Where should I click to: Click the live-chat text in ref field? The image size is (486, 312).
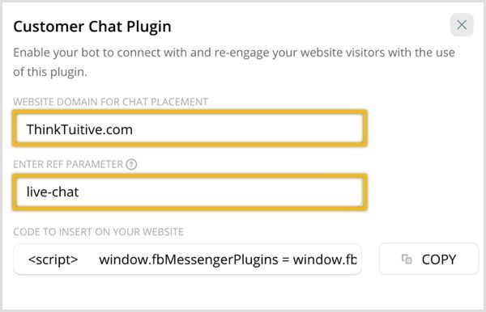click(53, 192)
